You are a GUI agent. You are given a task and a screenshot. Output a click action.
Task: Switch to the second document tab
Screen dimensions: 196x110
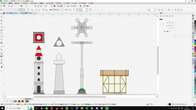click(26, 13)
